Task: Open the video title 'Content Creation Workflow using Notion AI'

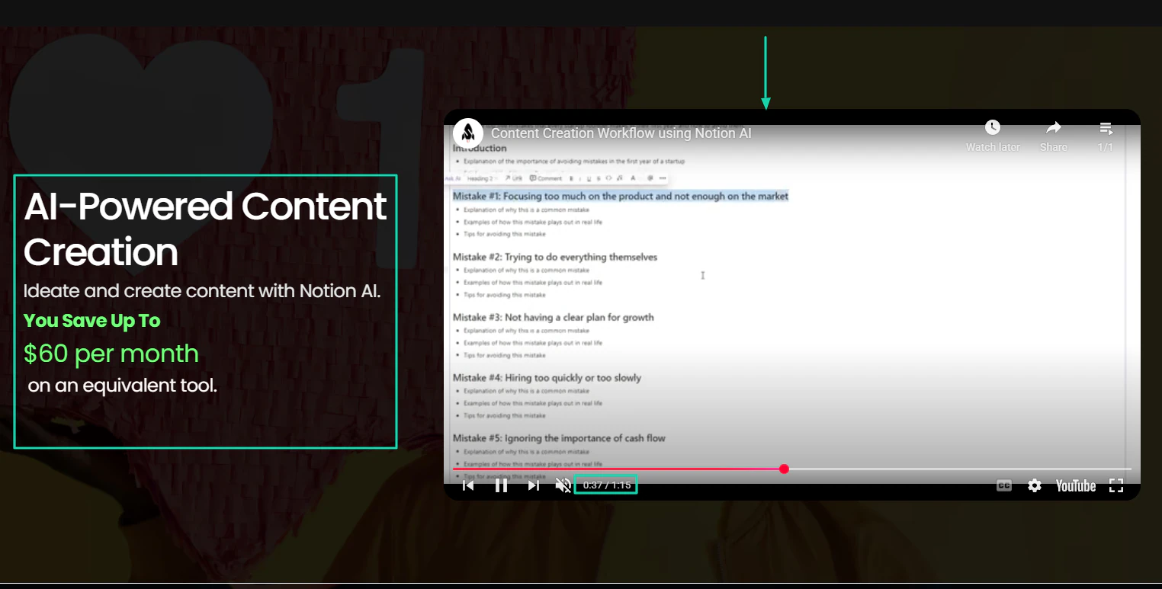Action: pos(621,133)
